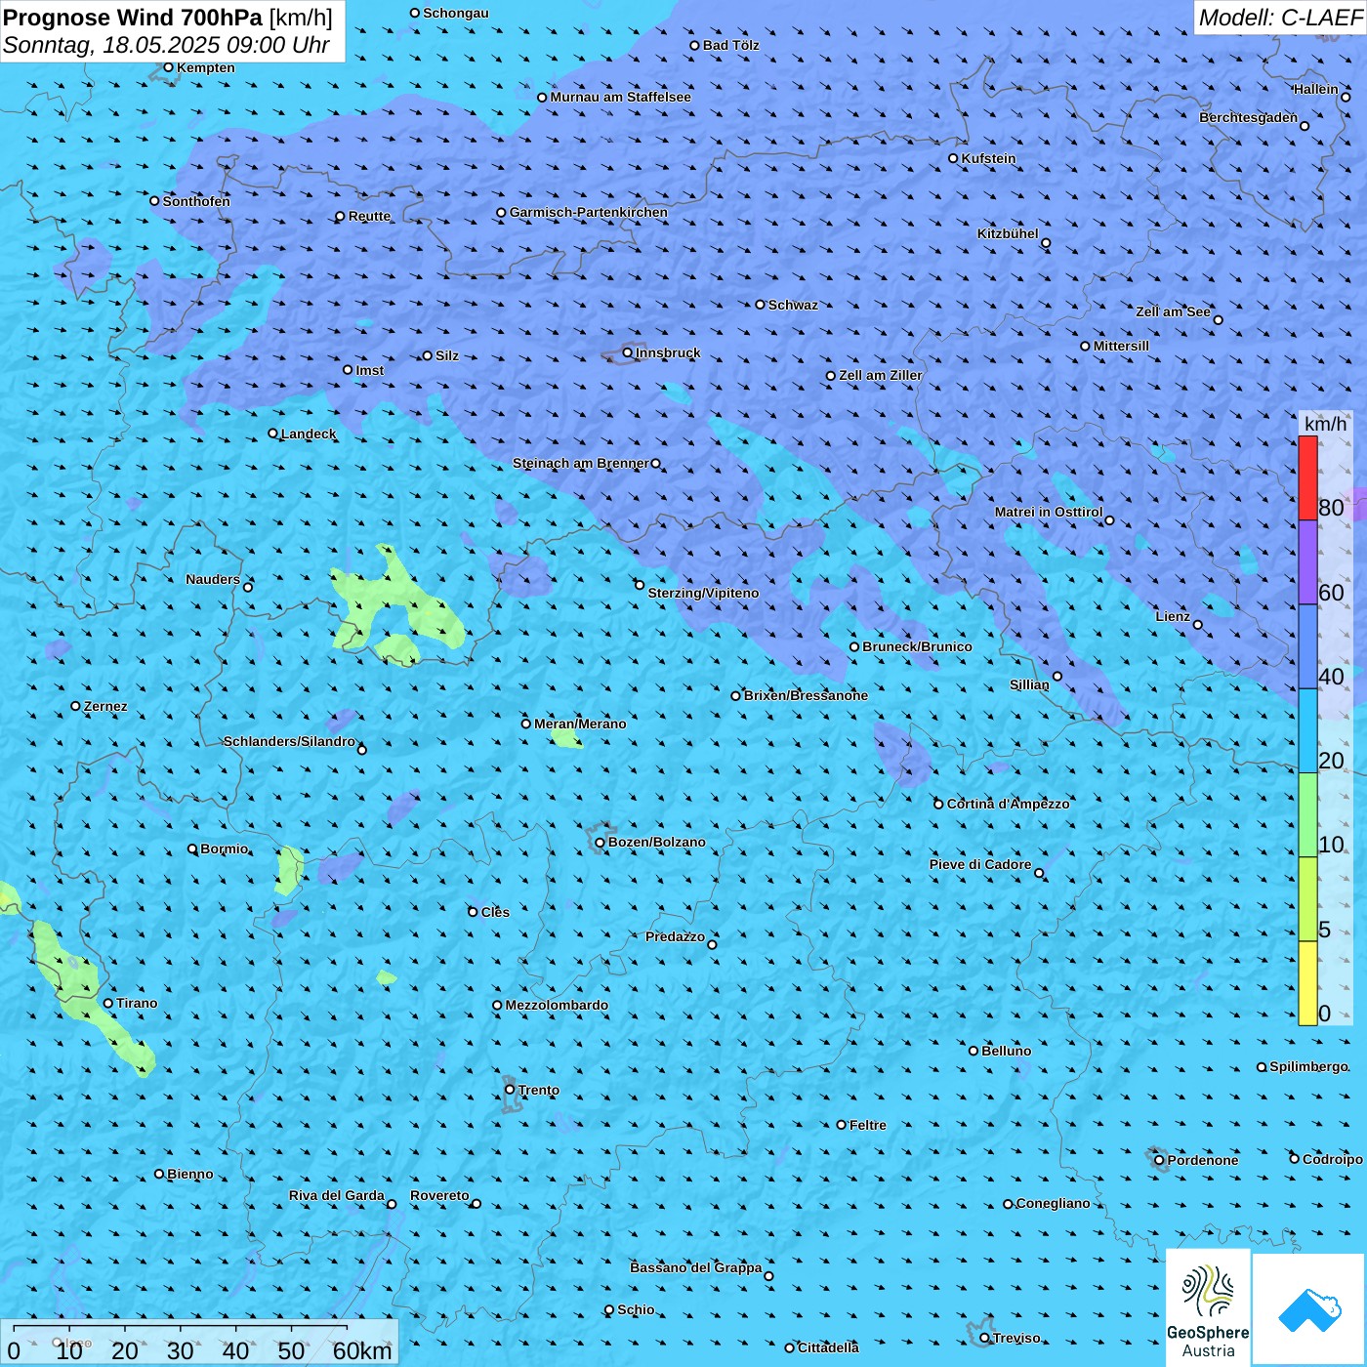The image size is (1367, 1367).
Task: Select the Kitzbühel label
Action: click(1008, 233)
